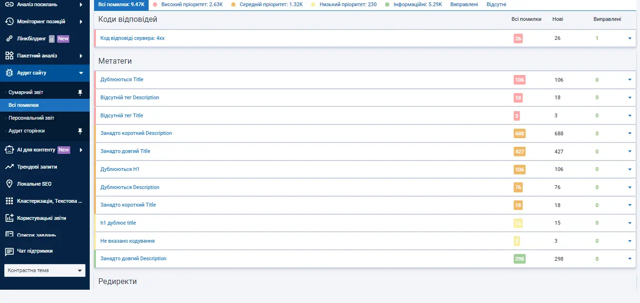Open the Дублюються Description link
Screen dimensions: 640x303
coord(130,187)
